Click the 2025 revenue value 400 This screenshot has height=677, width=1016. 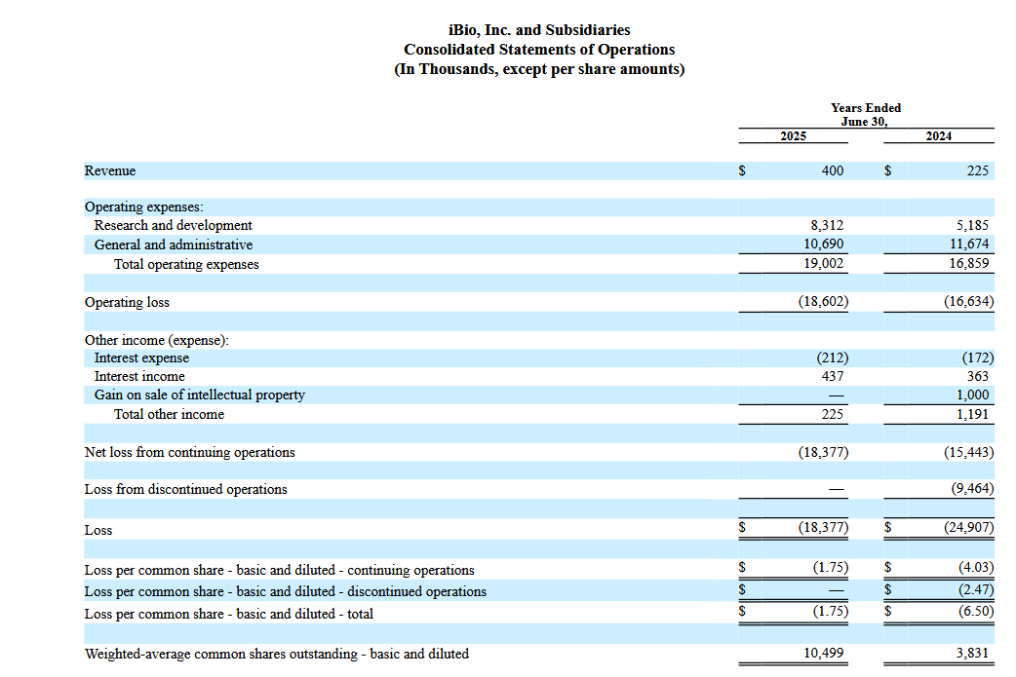click(x=832, y=171)
